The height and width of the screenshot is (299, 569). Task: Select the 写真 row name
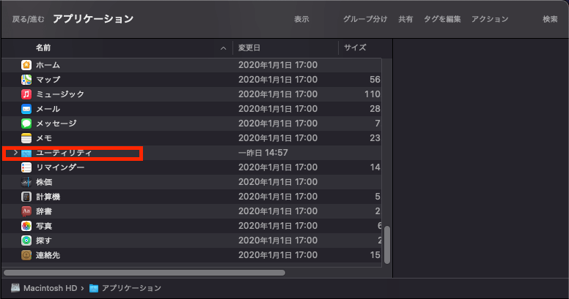pyautogui.click(x=44, y=226)
